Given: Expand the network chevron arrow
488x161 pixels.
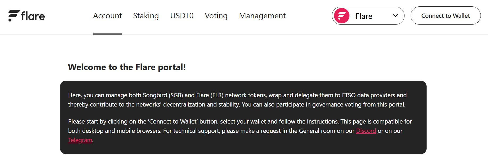Looking at the screenshot, I should 395,16.
